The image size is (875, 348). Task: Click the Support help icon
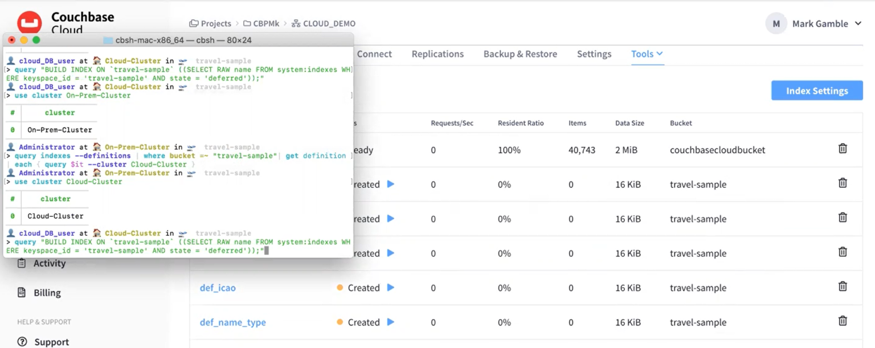[22, 342]
